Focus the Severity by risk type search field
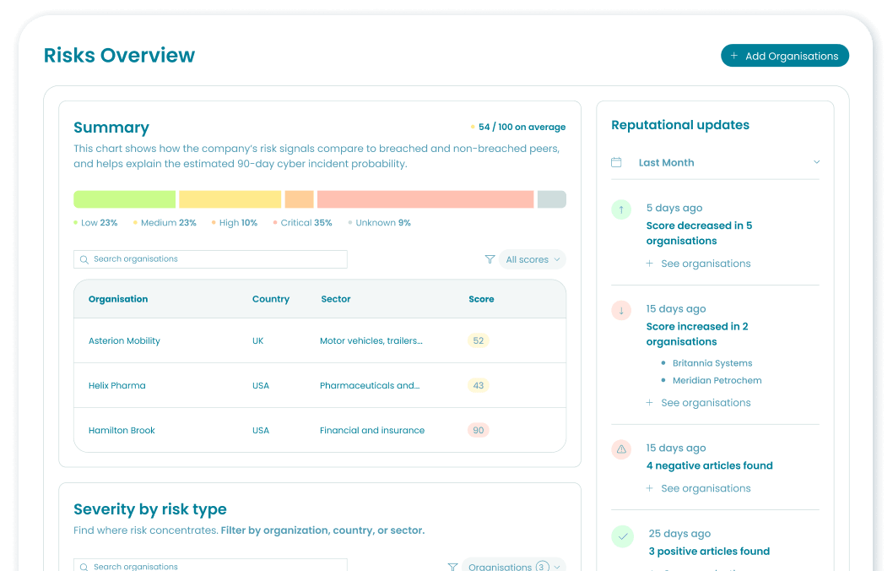Viewport: 893px width, 571px height. point(210,565)
